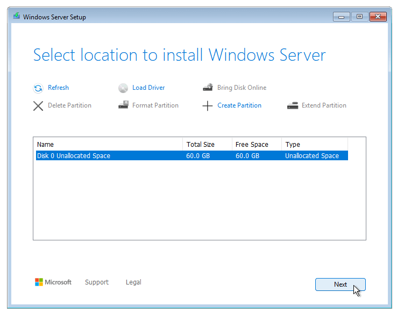Select the Disk 0 Unallocated Space row
This screenshot has height=313, width=397.
tap(192, 155)
